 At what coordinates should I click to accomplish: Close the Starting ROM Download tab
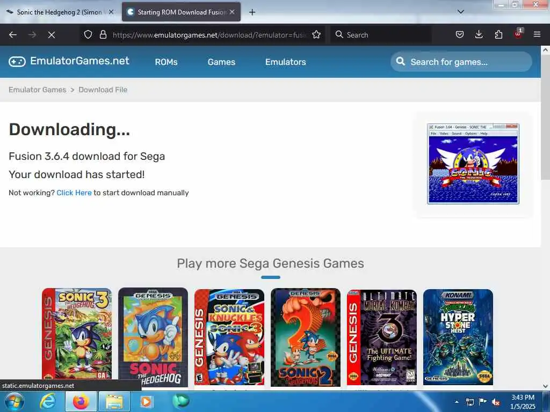(x=232, y=12)
